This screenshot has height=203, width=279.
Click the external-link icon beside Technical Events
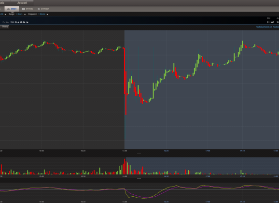(271, 27)
